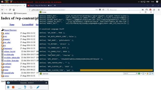Open the Firefox home page

pos(14,10)
